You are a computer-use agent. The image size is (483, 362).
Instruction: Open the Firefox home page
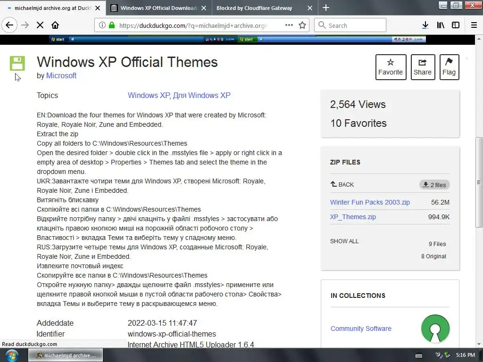pyautogui.click(x=55, y=25)
